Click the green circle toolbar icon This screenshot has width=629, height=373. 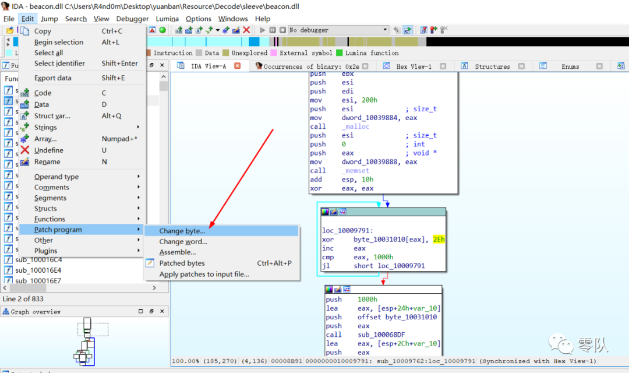point(162,30)
